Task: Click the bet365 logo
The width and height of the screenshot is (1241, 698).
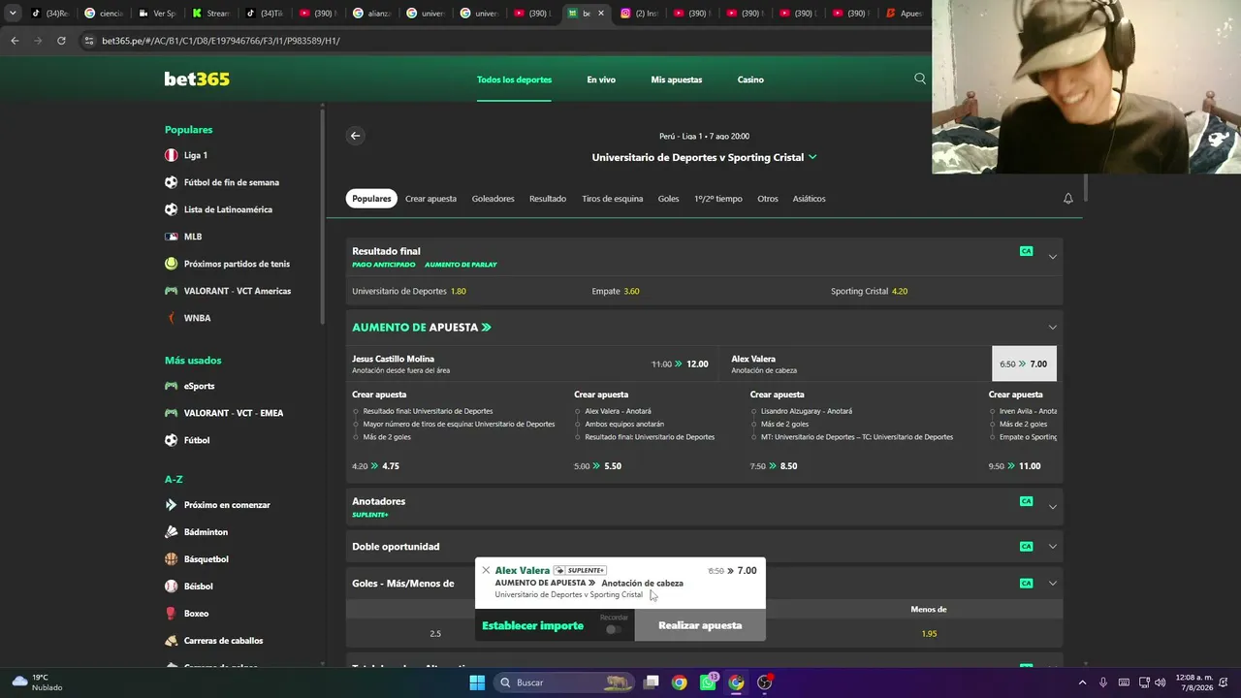Action: [197, 79]
